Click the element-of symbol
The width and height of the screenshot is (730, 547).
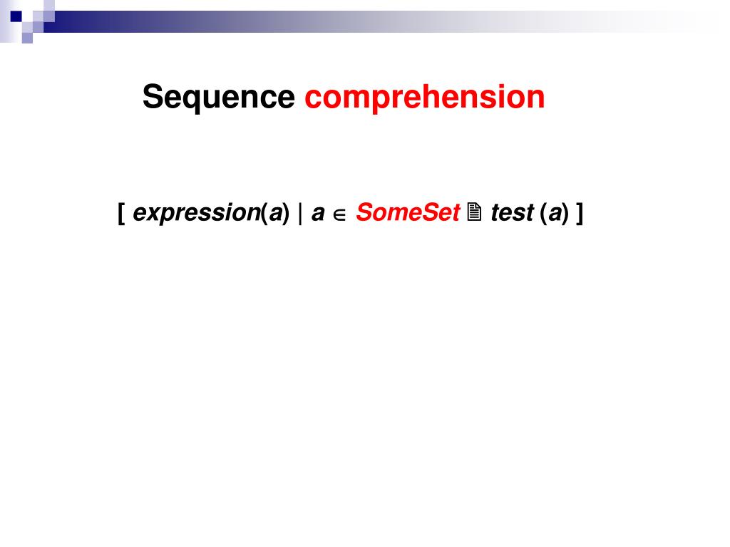click(x=339, y=215)
